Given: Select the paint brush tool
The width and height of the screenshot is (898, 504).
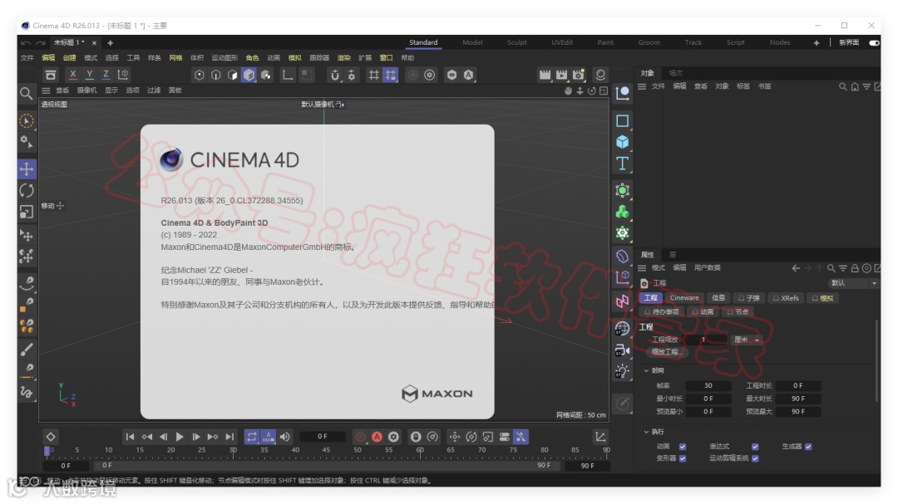Looking at the screenshot, I should click(27, 349).
